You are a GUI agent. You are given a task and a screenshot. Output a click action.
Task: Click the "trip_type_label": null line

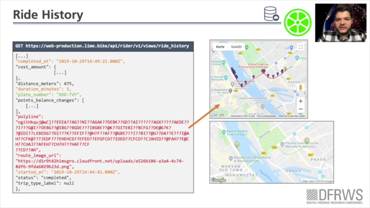[x=44, y=183]
